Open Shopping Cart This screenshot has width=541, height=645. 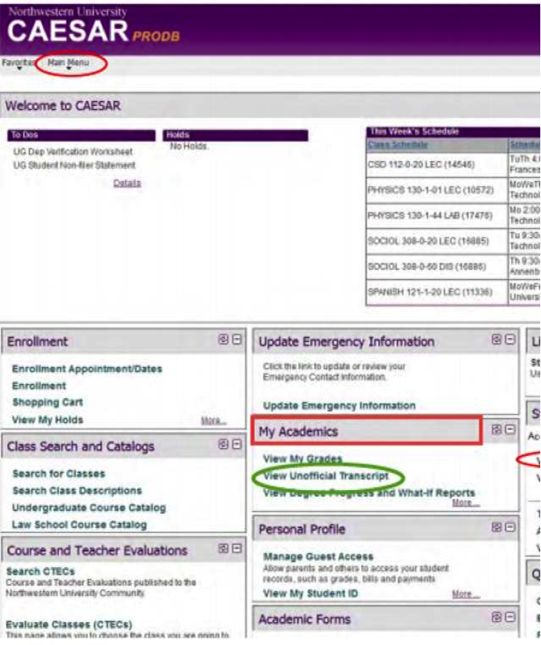point(47,403)
